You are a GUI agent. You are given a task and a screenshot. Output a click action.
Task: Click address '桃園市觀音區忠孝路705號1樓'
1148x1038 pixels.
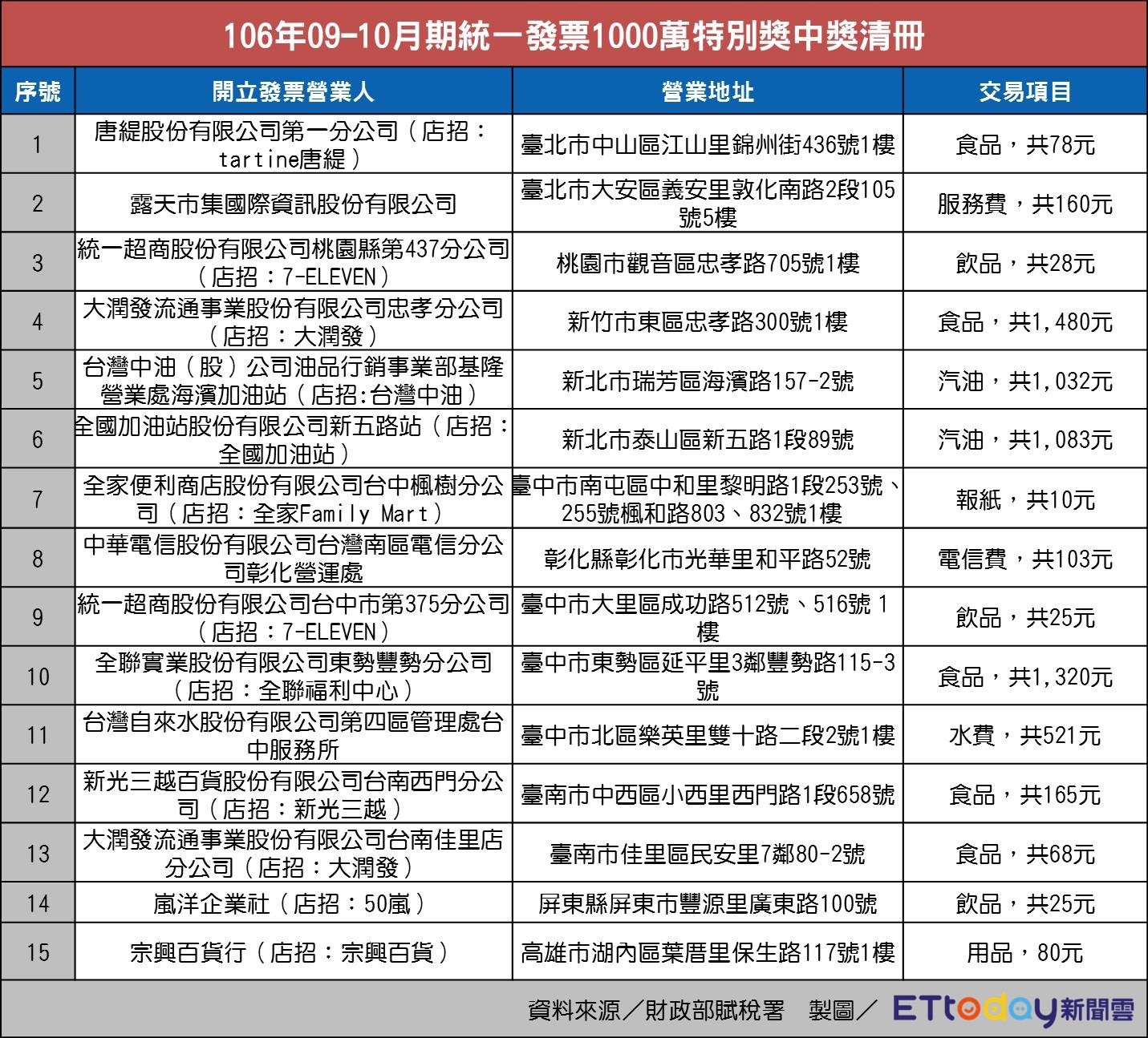[708, 263]
